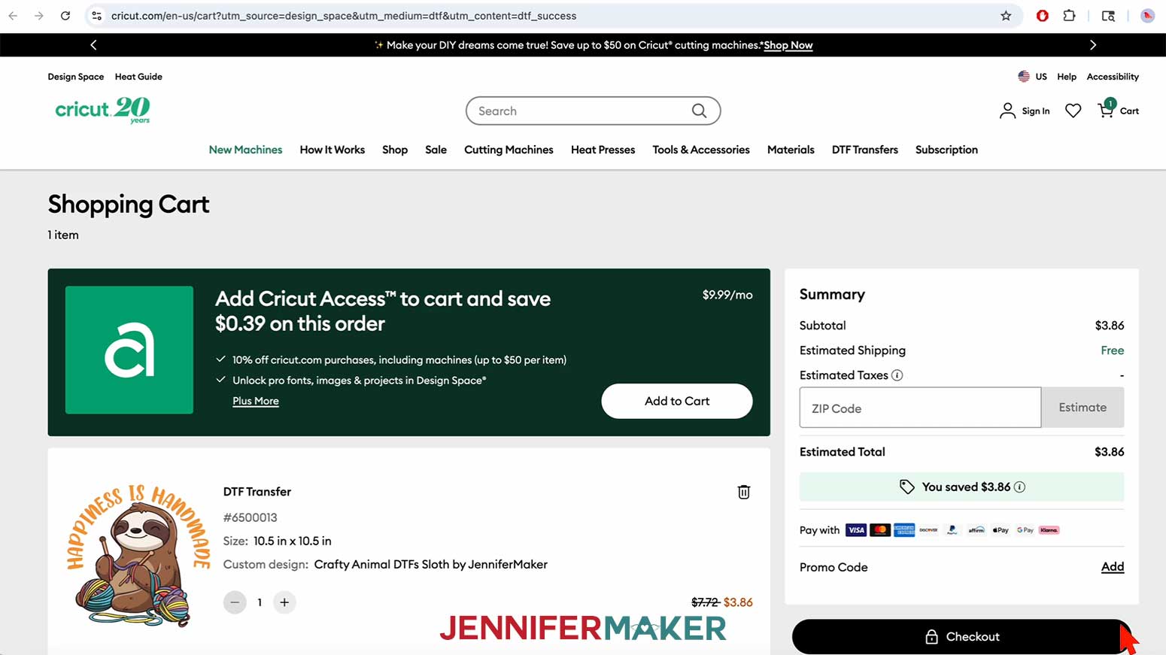This screenshot has height=655, width=1166.
Task: Click the sloth design product thumbnail
Action: 138,556
